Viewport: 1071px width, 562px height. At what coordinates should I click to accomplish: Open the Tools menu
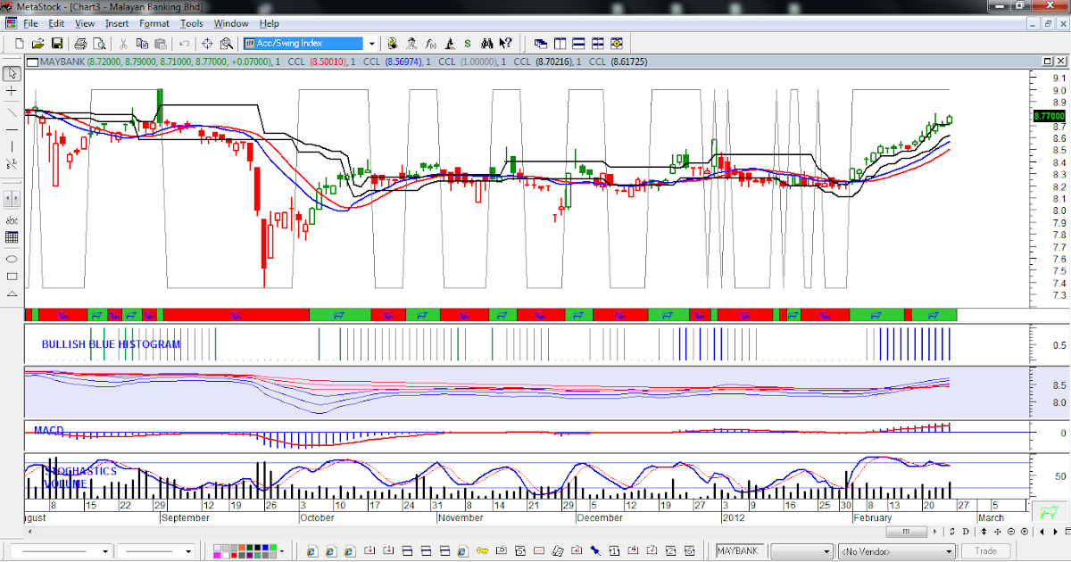tap(192, 23)
